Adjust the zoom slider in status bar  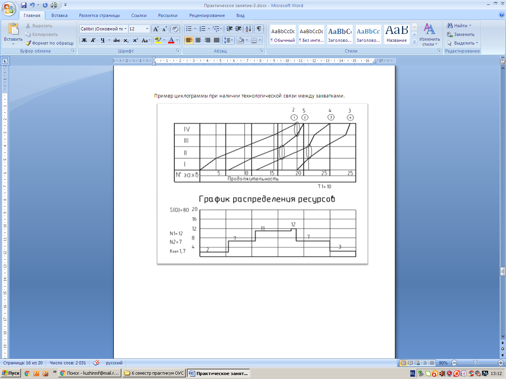click(476, 363)
